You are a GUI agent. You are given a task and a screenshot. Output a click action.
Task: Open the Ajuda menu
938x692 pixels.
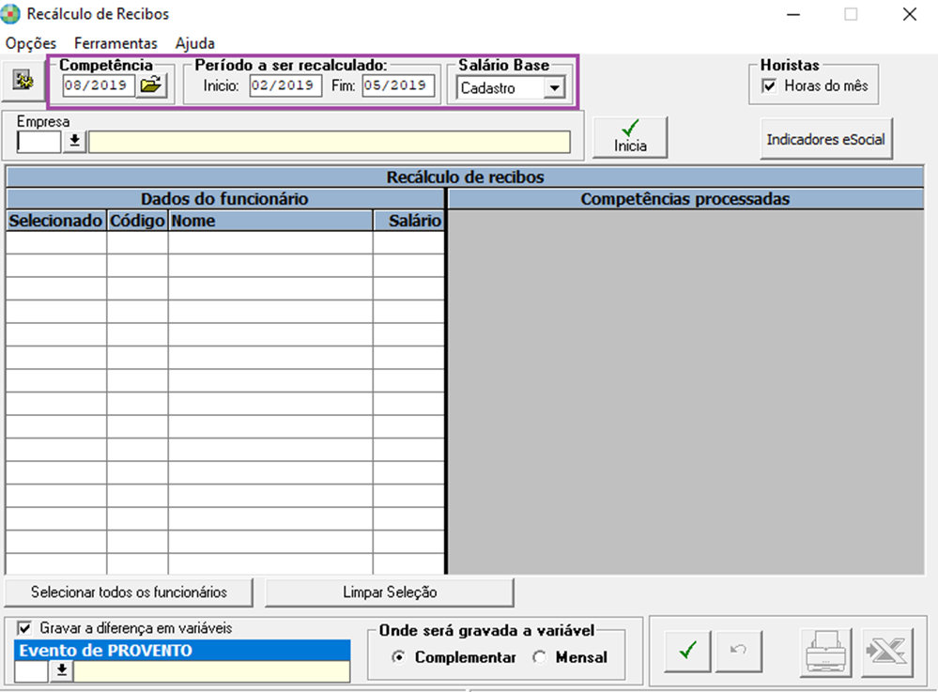(x=195, y=43)
